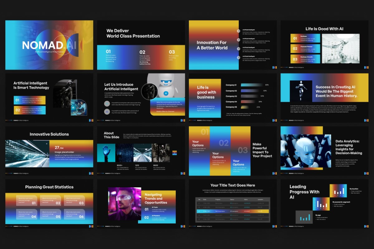Click the blue AI badge on the robot
The height and width of the screenshot is (249, 374).
(166, 93)
